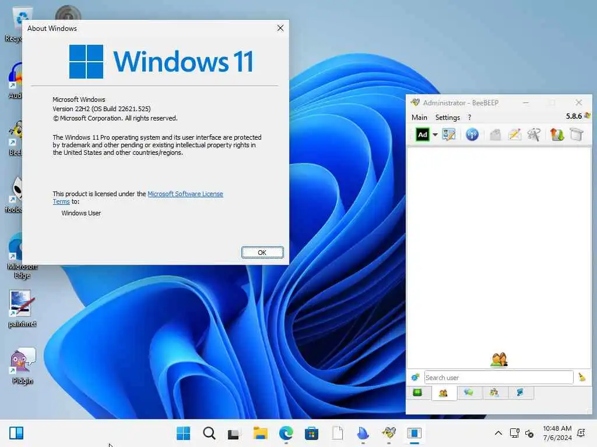Screen dimensions: 597x447
Task: Launch Microsoft Edge from the taskbar
Action: 286,433
